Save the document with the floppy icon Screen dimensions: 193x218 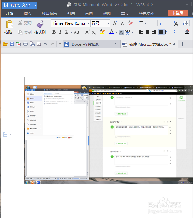click(12, 44)
